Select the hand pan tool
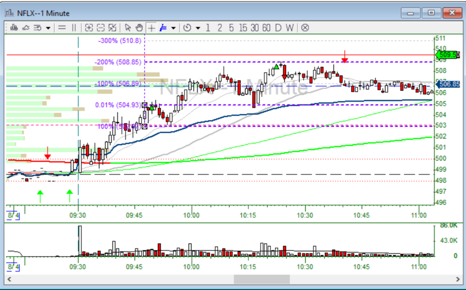The width and height of the screenshot is (466, 290). point(139,28)
